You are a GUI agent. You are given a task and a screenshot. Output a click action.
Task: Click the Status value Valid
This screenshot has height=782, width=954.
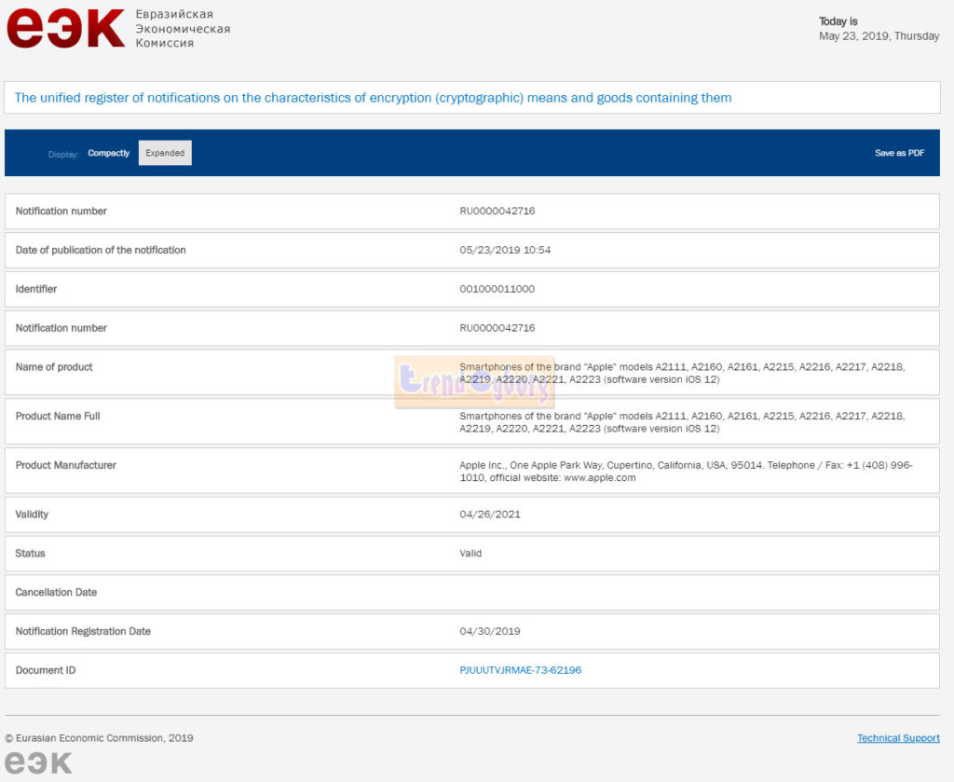point(470,554)
